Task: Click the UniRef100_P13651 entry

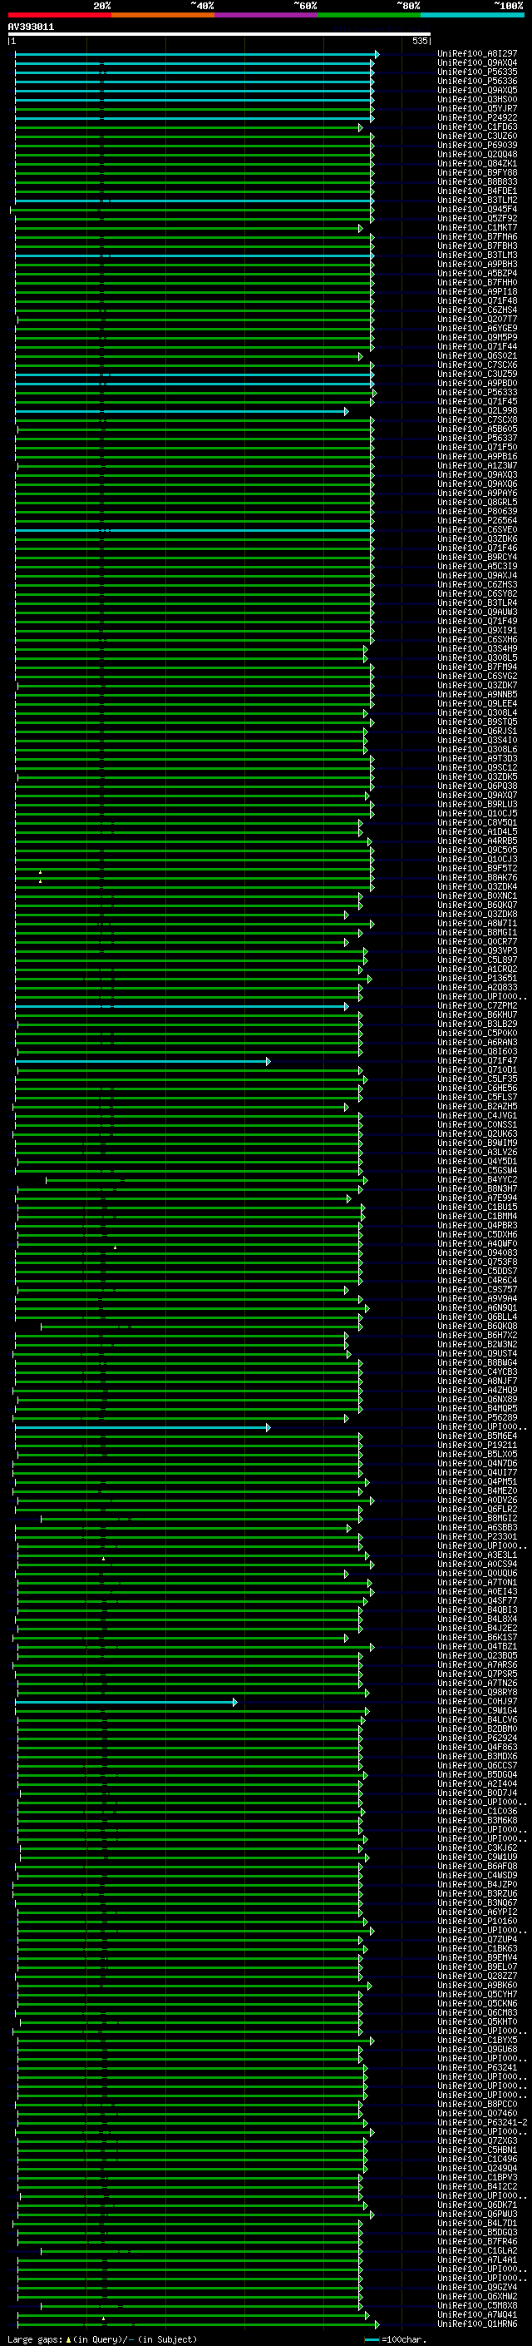Action: [x=476, y=979]
